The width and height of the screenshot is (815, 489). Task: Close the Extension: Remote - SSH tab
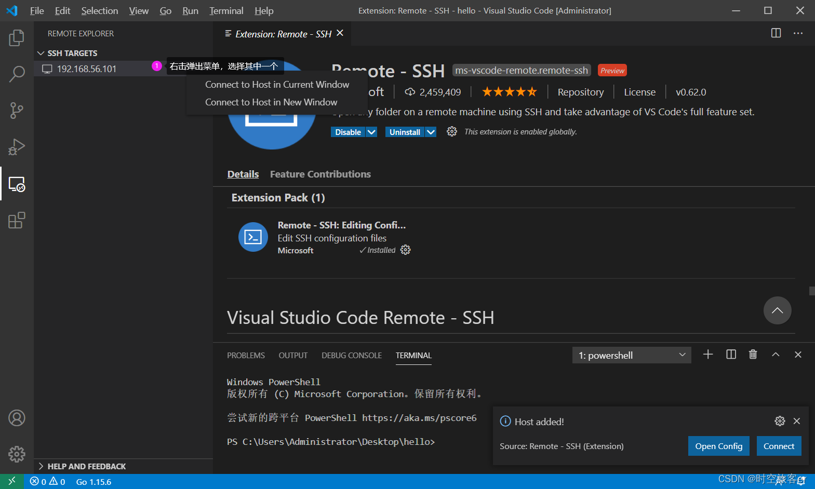coord(340,33)
